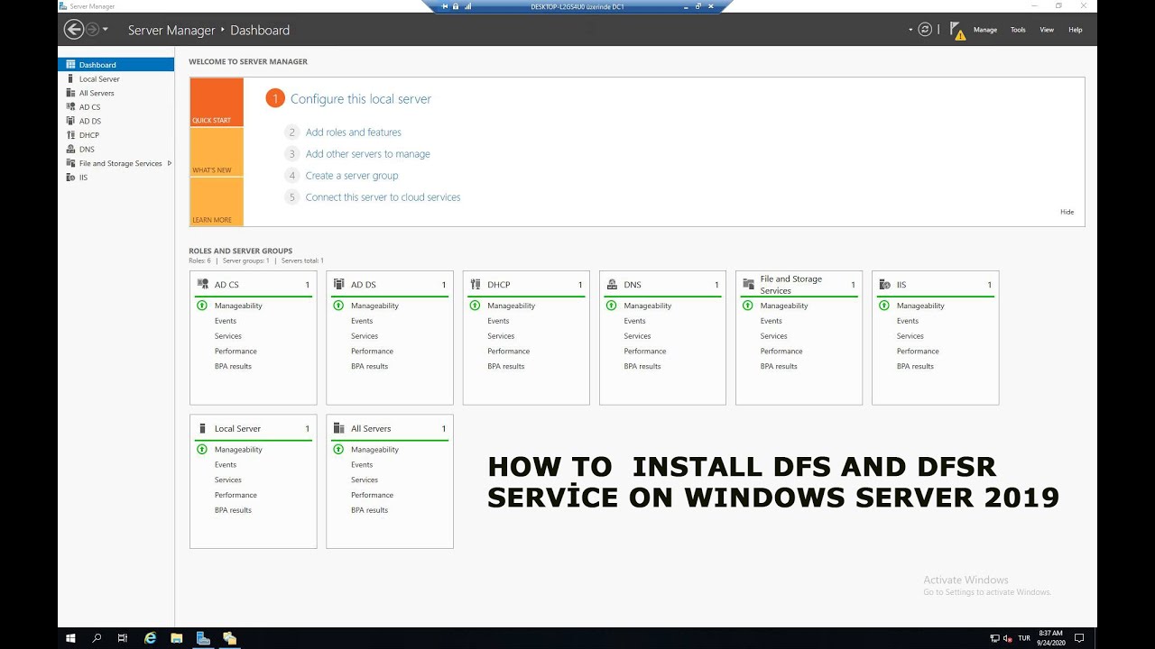Open navigation history dropdown arrow

[x=106, y=30]
